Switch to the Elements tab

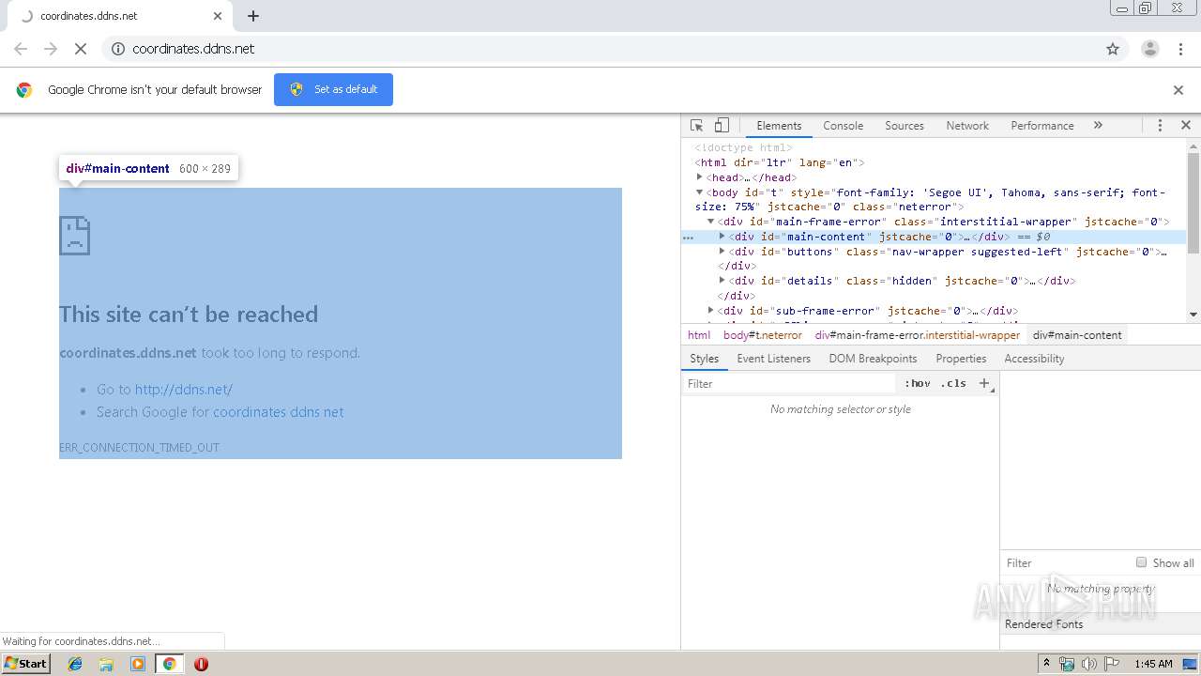779,126
